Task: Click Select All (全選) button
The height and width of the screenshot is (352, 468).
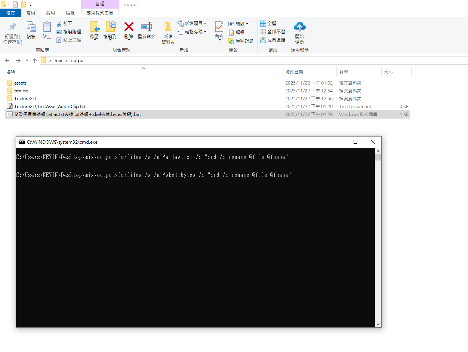Action: (268, 24)
